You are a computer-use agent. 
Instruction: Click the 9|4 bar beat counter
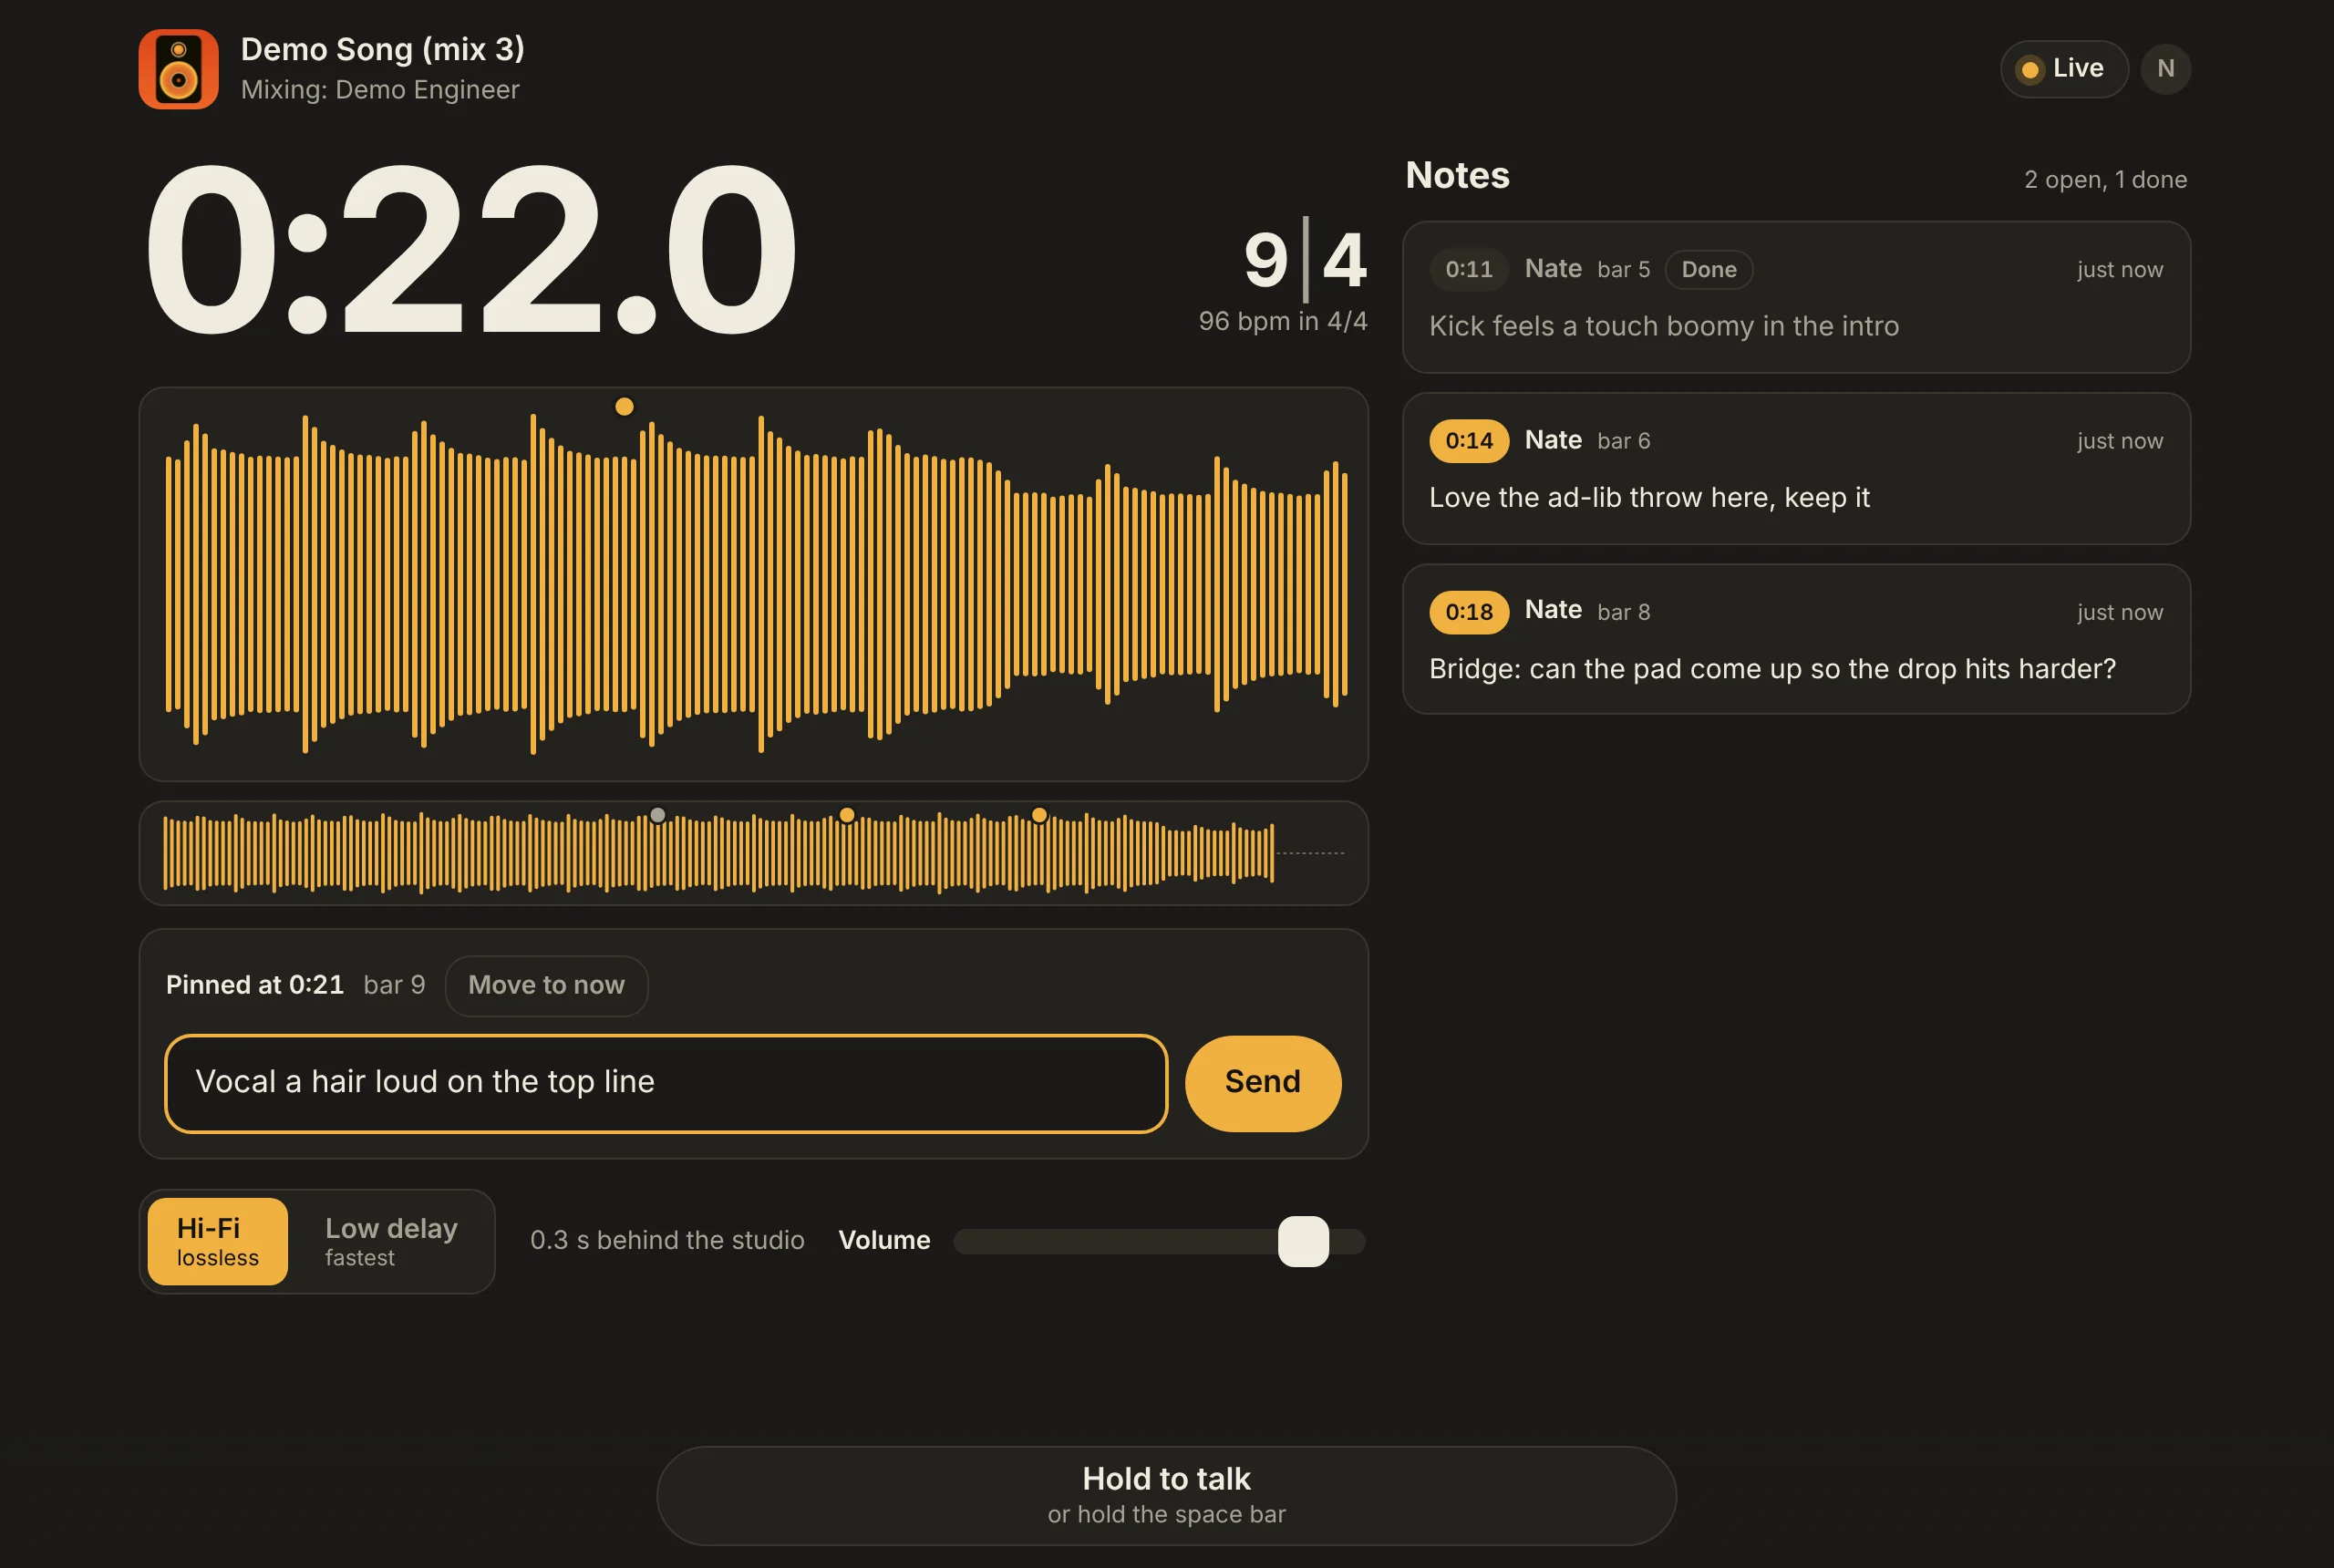(1304, 259)
